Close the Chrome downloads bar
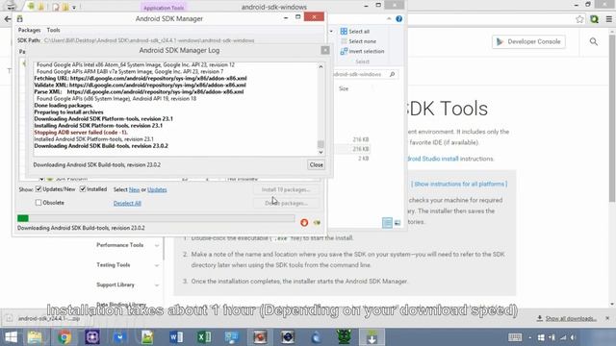The width and height of the screenshot is (616, 346). [607, 318]
